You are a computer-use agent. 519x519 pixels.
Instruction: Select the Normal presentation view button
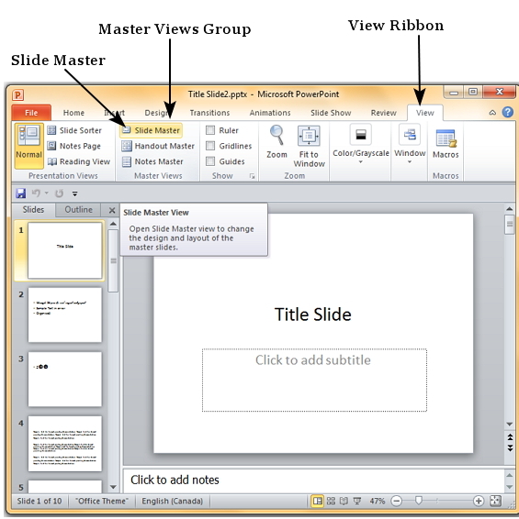(x=28, y=146)
